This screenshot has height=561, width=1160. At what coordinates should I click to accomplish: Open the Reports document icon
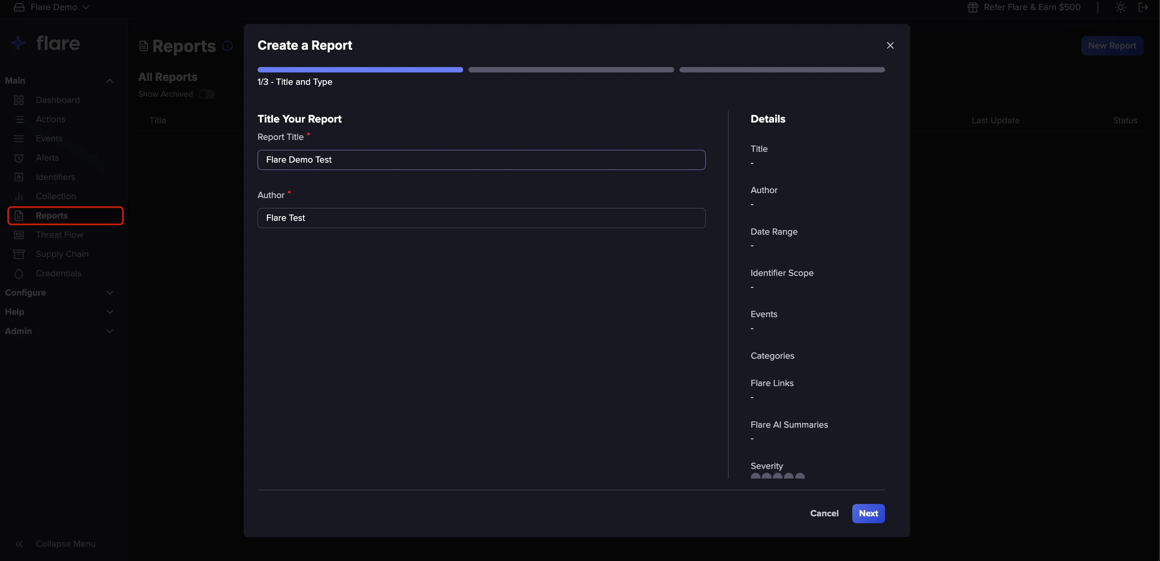click(x=19, y=215)
